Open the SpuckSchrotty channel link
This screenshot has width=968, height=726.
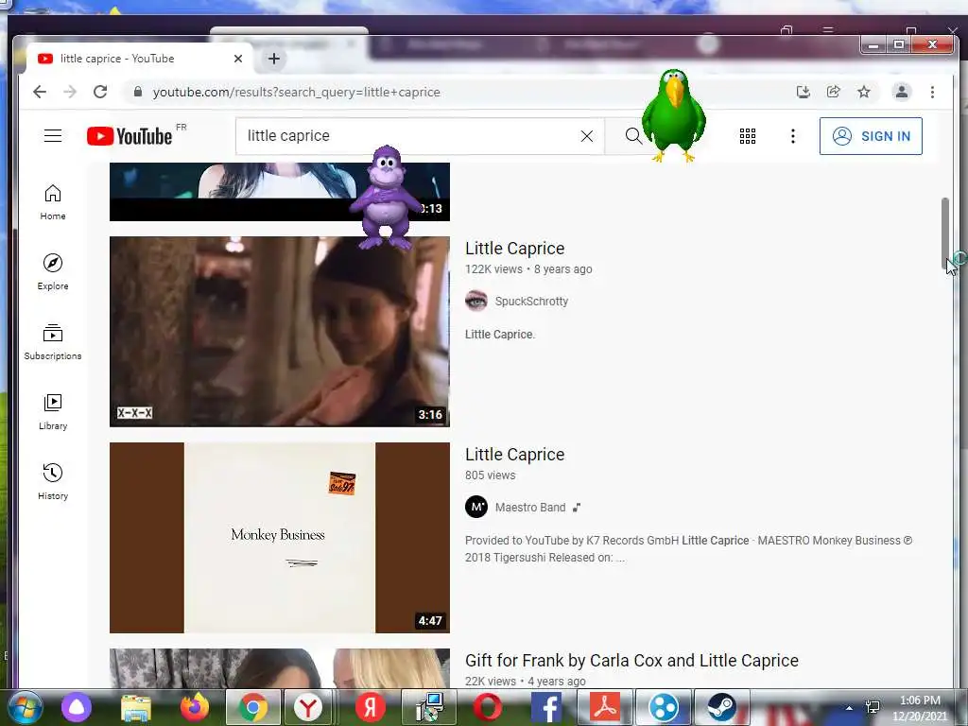pyautogui.click(x=531, y=302)
